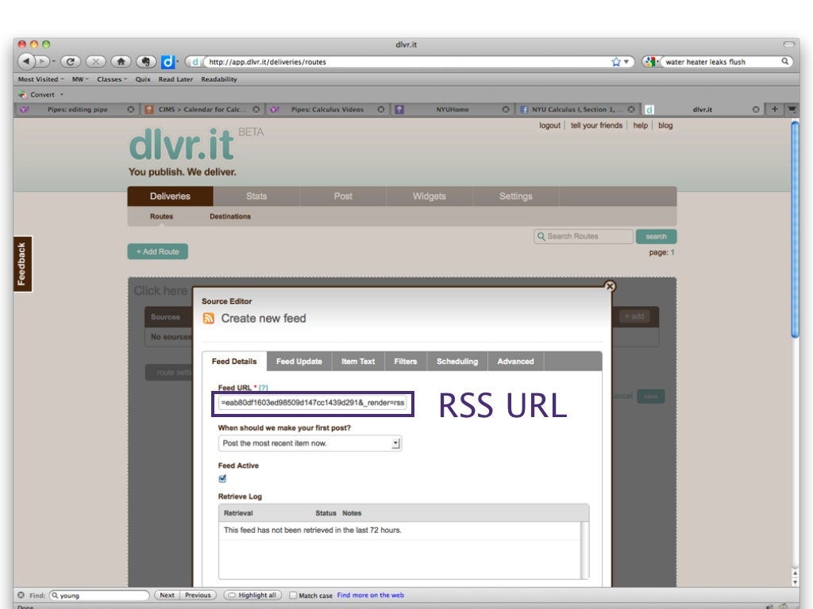Click Find Previous button
The image size is (813, 609).
(198, 595)
